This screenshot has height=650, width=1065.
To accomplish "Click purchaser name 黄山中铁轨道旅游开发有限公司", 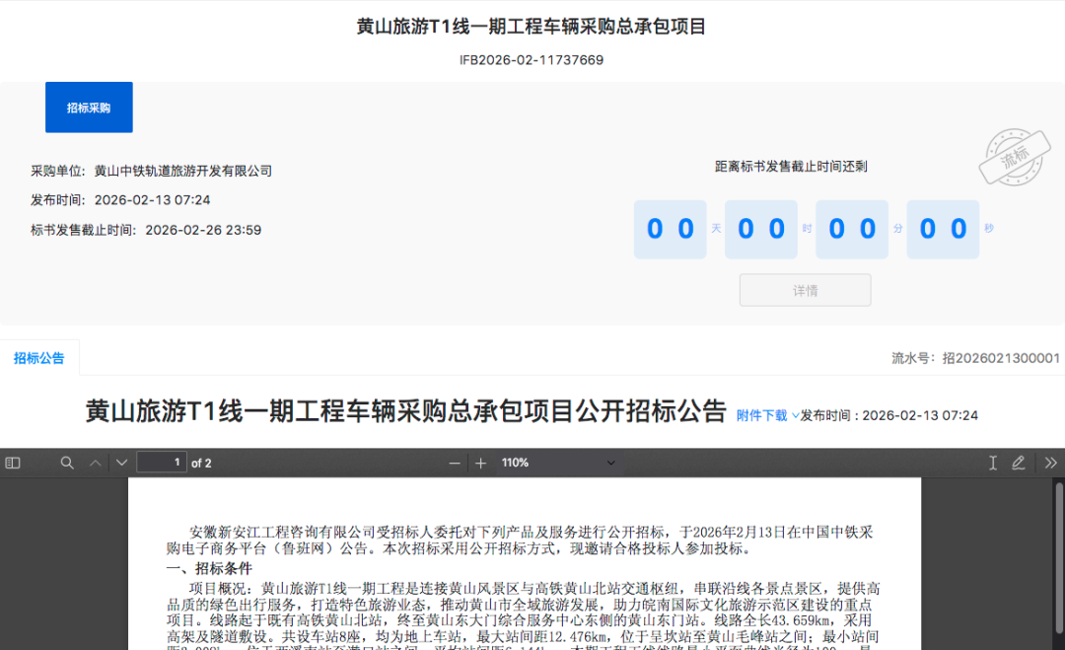I will point(182,171).
